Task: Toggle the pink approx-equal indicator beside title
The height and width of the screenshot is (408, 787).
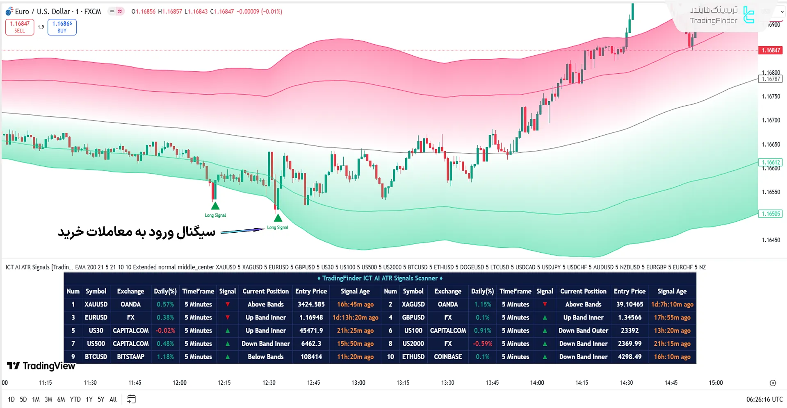Action: point(120,11)
